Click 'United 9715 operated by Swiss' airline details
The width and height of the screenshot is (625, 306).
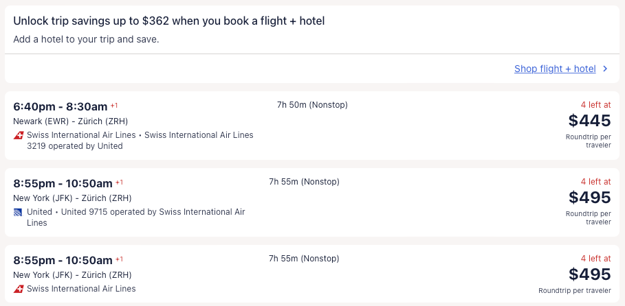click(153, 212)
